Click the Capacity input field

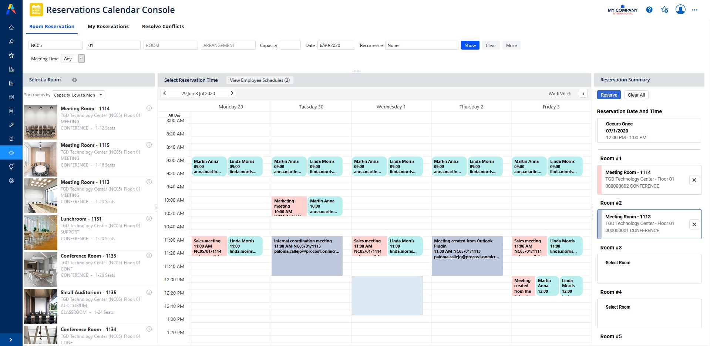point(290,46)
